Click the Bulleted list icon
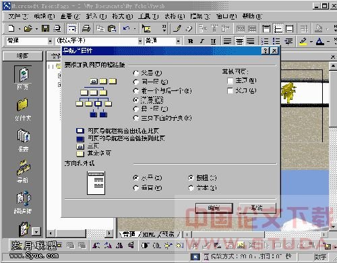Image resolution: width=337 pixels, height=263 pixels. point(276,41)
